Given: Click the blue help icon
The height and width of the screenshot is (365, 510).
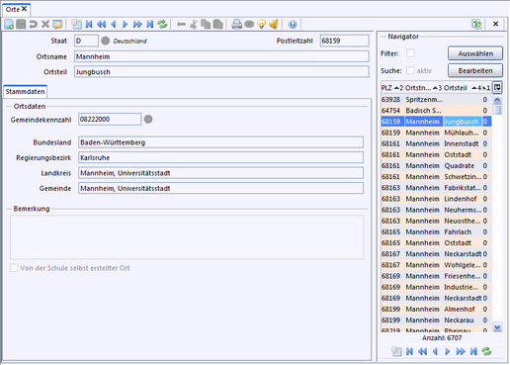Looking at the screenshot, I should point(293,24).
